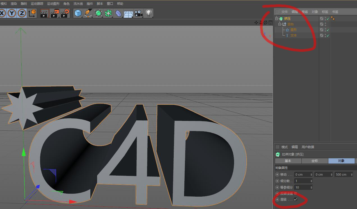Click the 文本 text spline icon
Screen dimensions: 357x209
[287, 35]
